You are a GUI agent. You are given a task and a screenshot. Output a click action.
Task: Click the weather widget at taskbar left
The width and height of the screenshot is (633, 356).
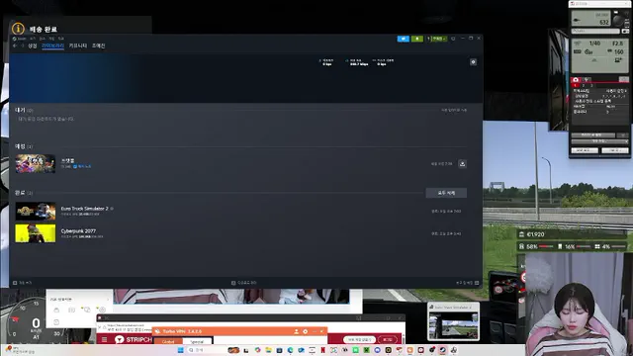[x=20, y=350]
